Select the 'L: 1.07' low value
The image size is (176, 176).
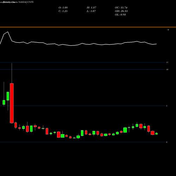(x=91, y=11)
